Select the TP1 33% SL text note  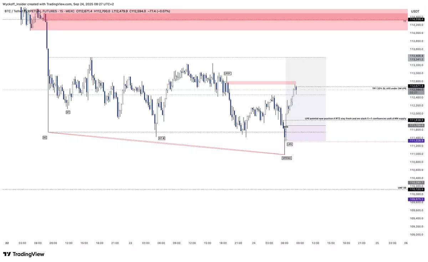pyautogui.click(x=389, y=88)
